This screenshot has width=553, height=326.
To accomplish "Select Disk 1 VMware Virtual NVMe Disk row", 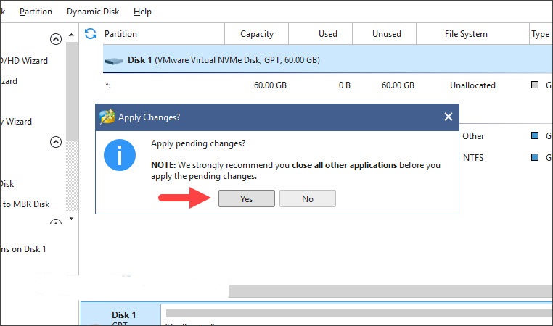I will 327,60.
